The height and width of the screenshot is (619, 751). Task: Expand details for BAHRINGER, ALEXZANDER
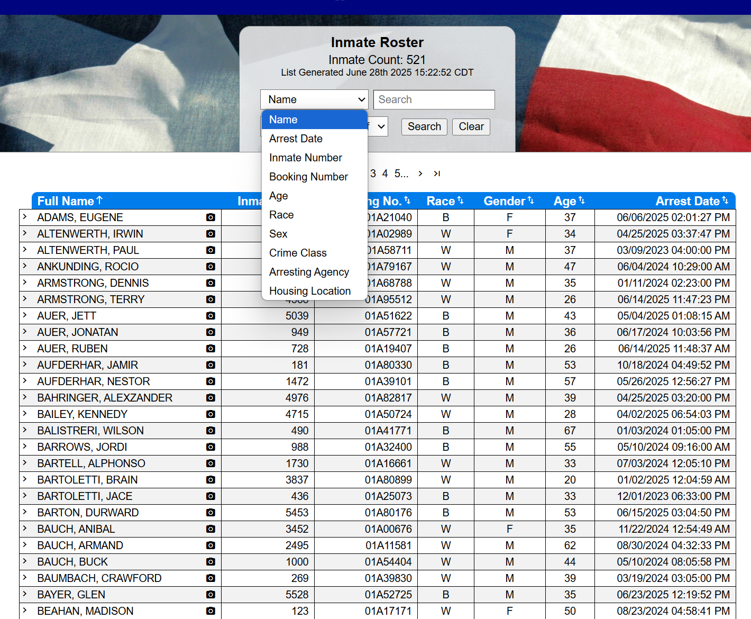coord(24,397)
